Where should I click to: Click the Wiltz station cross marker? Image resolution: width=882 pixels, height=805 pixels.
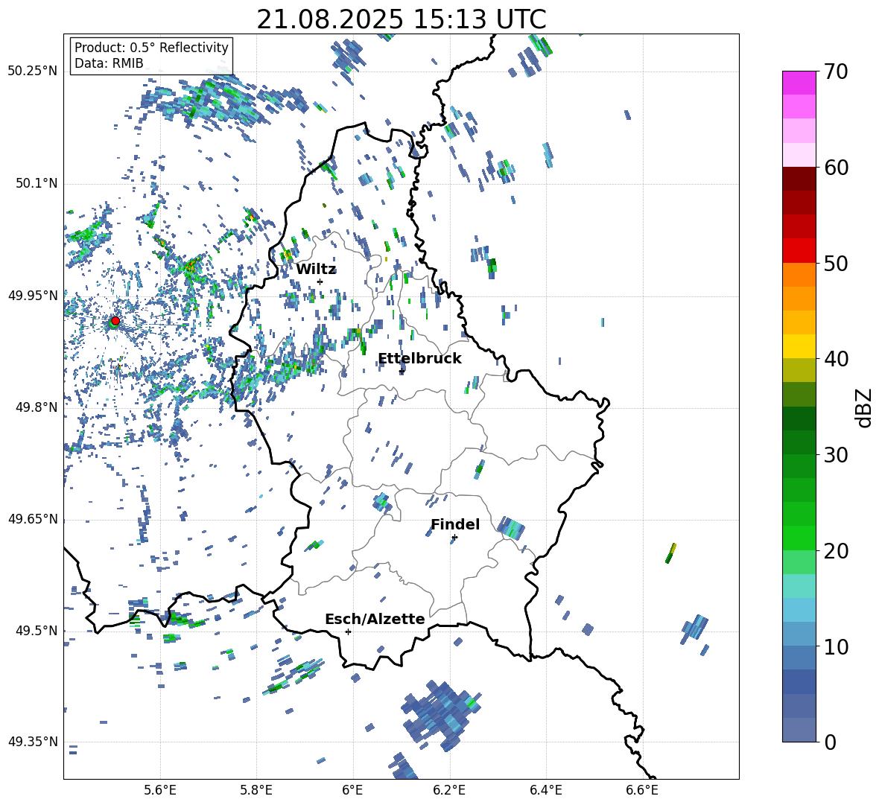coord(320,281)
